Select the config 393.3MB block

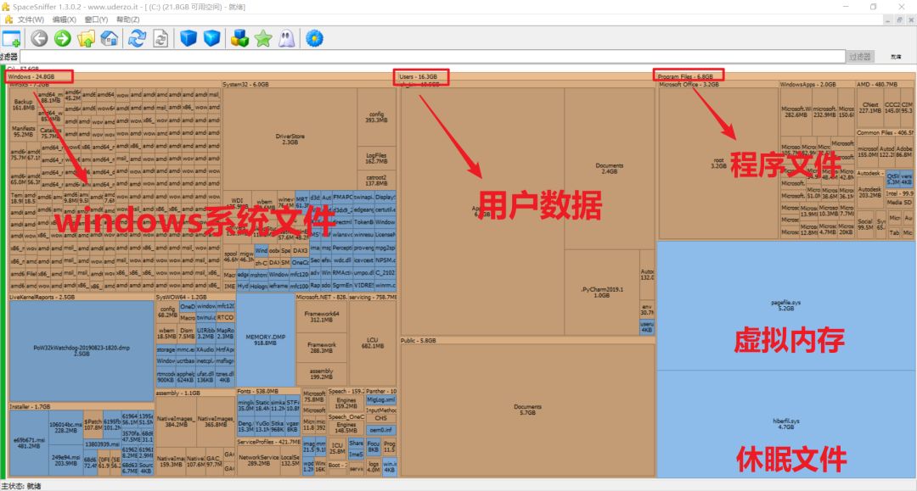376,117
